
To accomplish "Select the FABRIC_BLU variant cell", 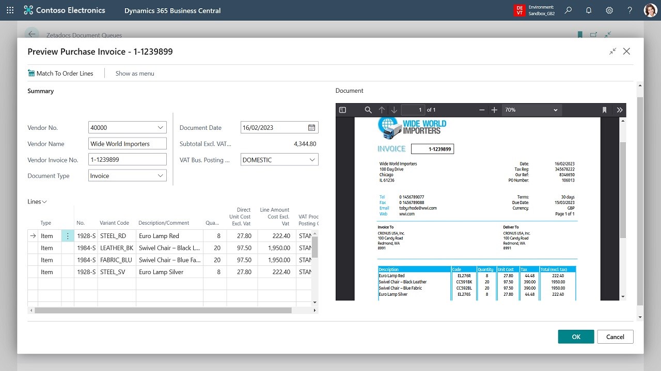I will (117, 260).
